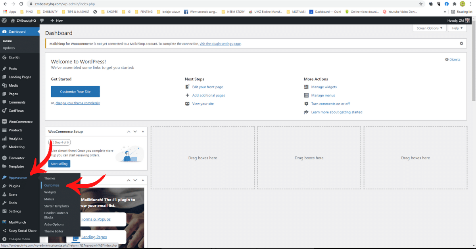The image size is (476, 249).
Task: Open CartFlows in sidebar
Action: [x=17, y=111]
